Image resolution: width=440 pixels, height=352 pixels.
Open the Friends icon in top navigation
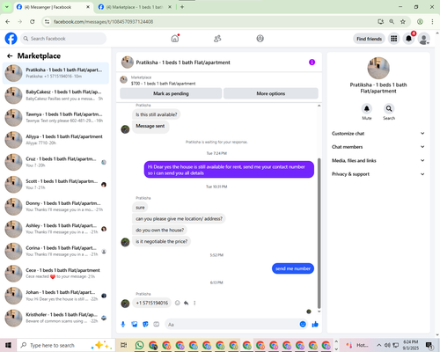(217, 39)
